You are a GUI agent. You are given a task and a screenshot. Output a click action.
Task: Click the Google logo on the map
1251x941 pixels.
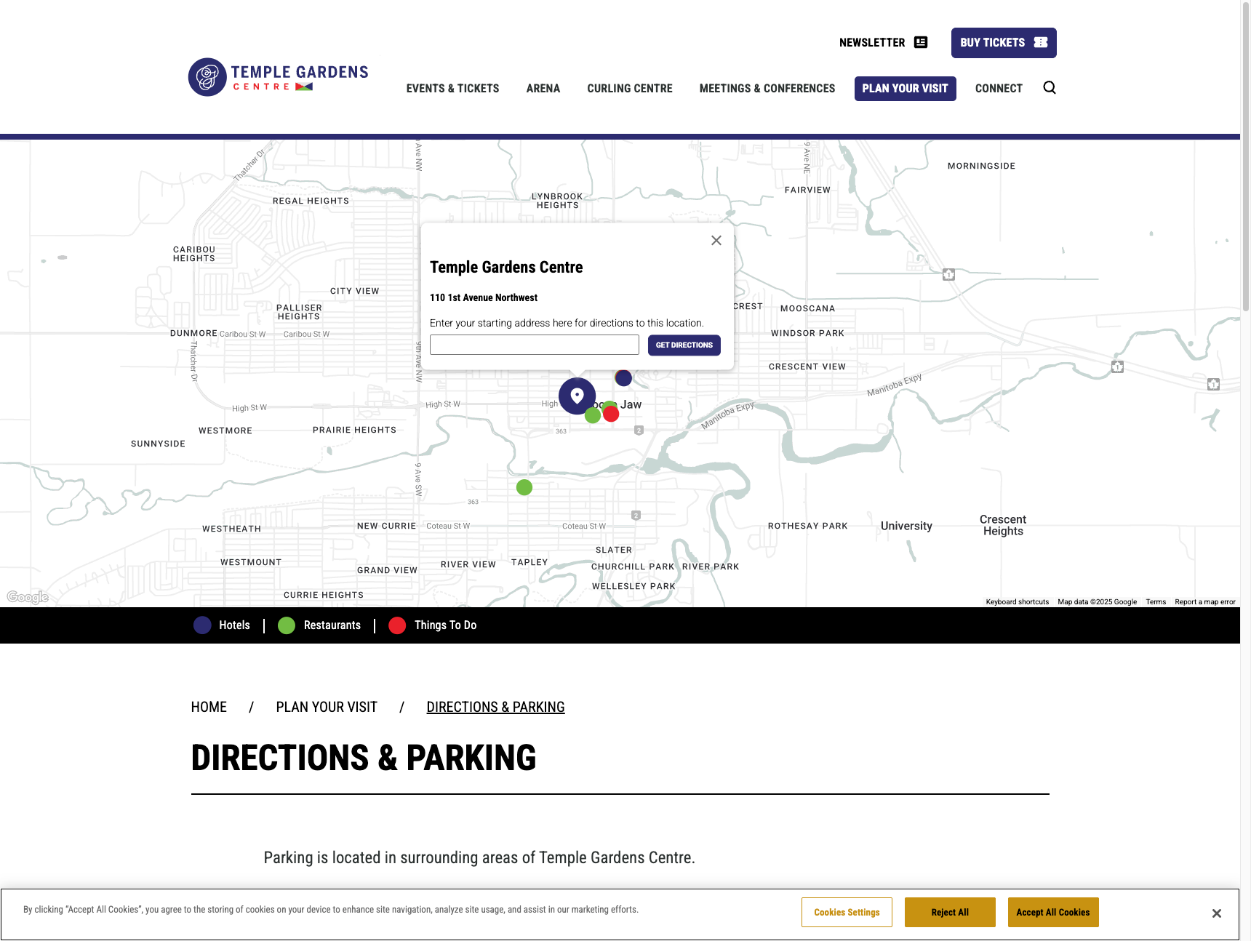click(x=28, y=597)
